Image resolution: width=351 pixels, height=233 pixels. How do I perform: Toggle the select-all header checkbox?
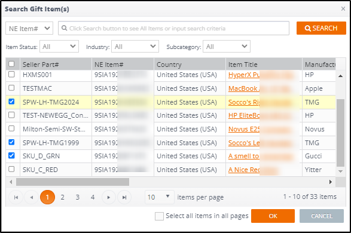[11, 64]
